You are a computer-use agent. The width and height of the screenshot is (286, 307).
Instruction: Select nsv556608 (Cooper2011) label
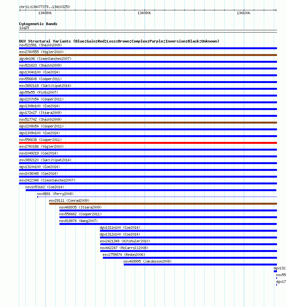pos(40,79)
